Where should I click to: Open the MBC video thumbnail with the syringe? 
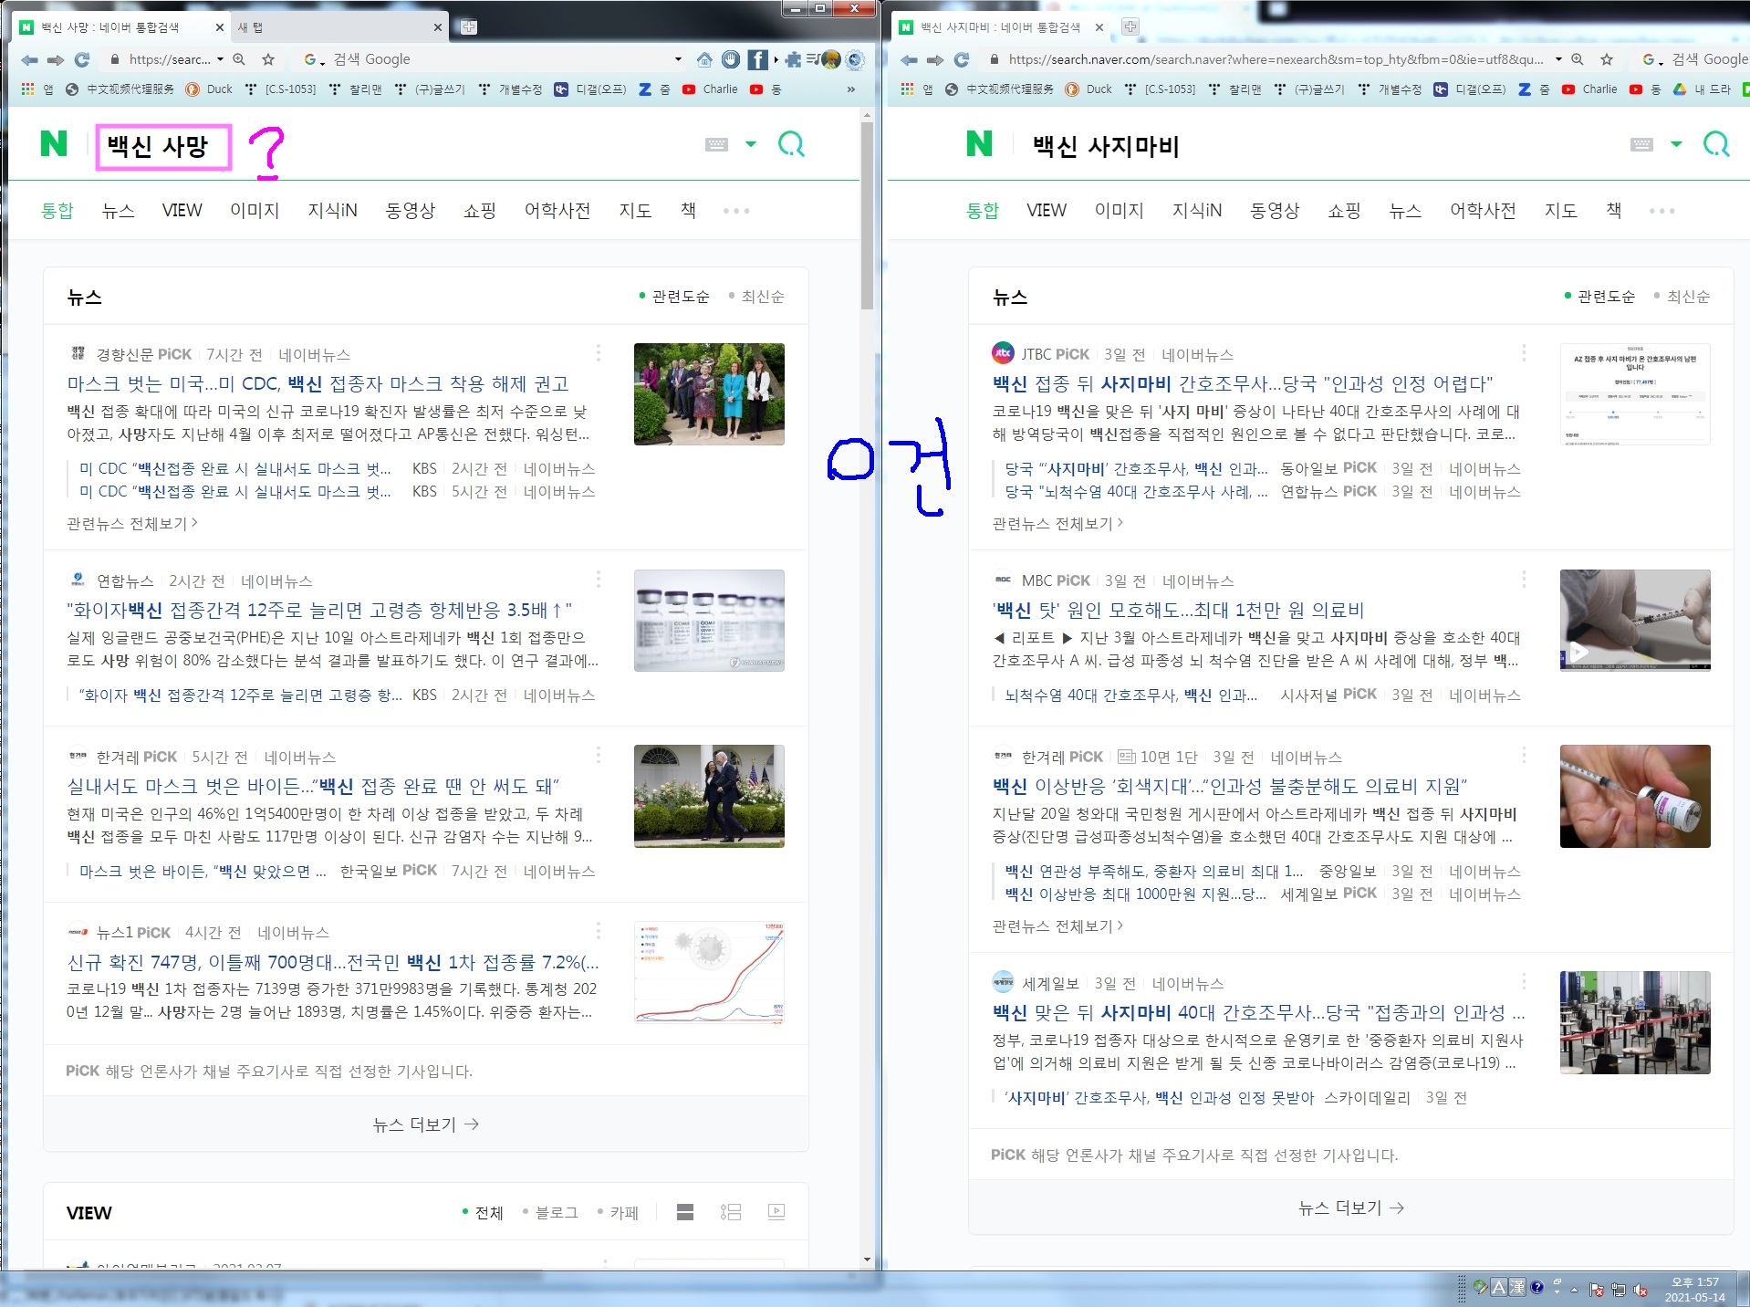(1635, 620)
